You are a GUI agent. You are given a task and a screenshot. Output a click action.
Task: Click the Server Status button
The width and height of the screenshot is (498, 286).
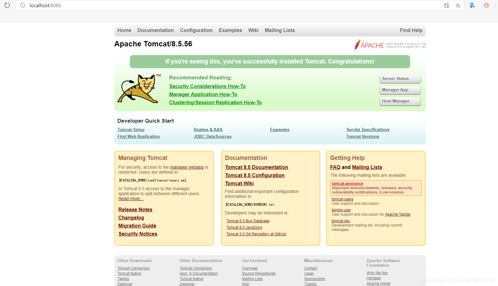pyautogui.click(x=400, y=79)
